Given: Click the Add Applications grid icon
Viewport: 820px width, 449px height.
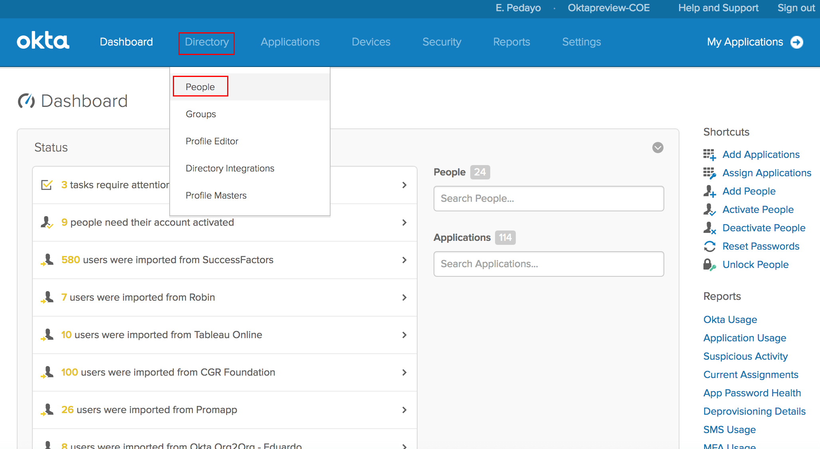Looking at the screenshot, I should click(x=709, y=155).
